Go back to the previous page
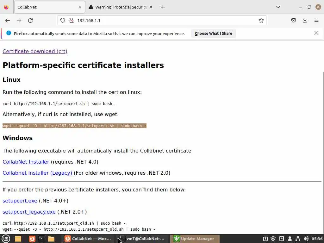324x243 pixels. pos(8,21)
